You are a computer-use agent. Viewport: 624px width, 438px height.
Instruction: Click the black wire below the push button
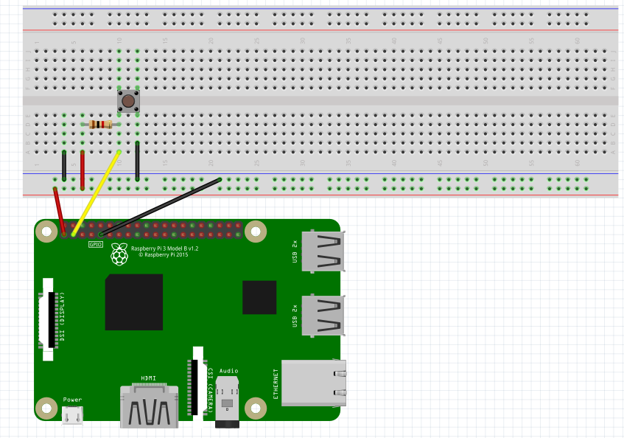point(138,161)
